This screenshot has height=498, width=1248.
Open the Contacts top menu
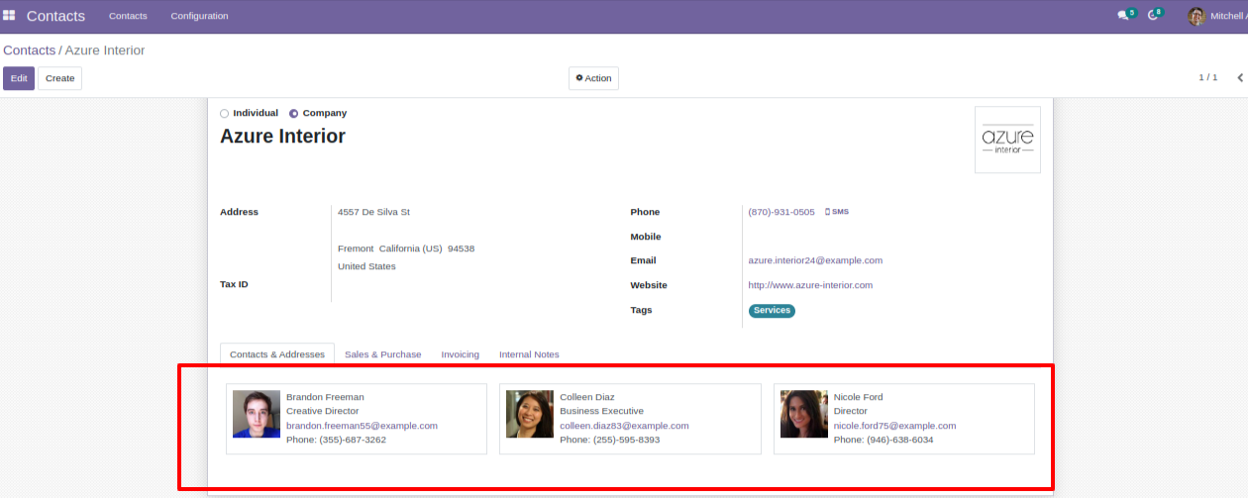[x=128, y=16]
